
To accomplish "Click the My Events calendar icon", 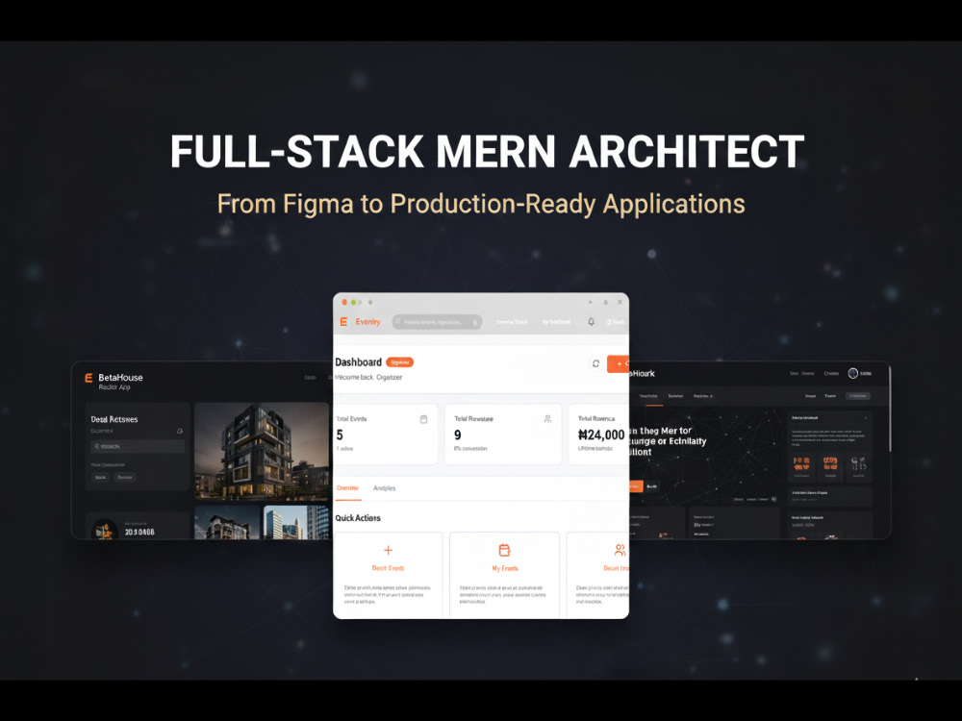I will (504, 550).
